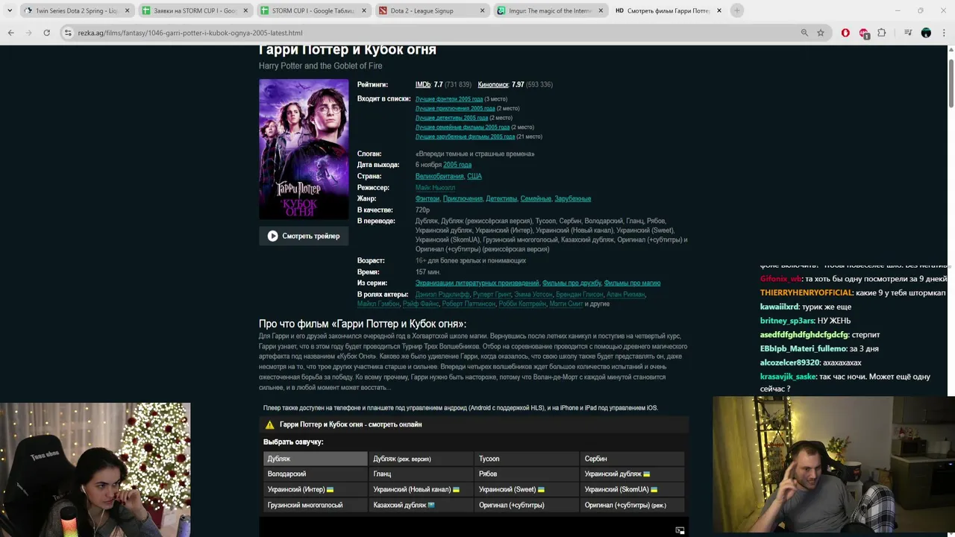The width and height of the screenshot is (955, 537).
Task: Open the IMDb rating link
Action: 423,85
